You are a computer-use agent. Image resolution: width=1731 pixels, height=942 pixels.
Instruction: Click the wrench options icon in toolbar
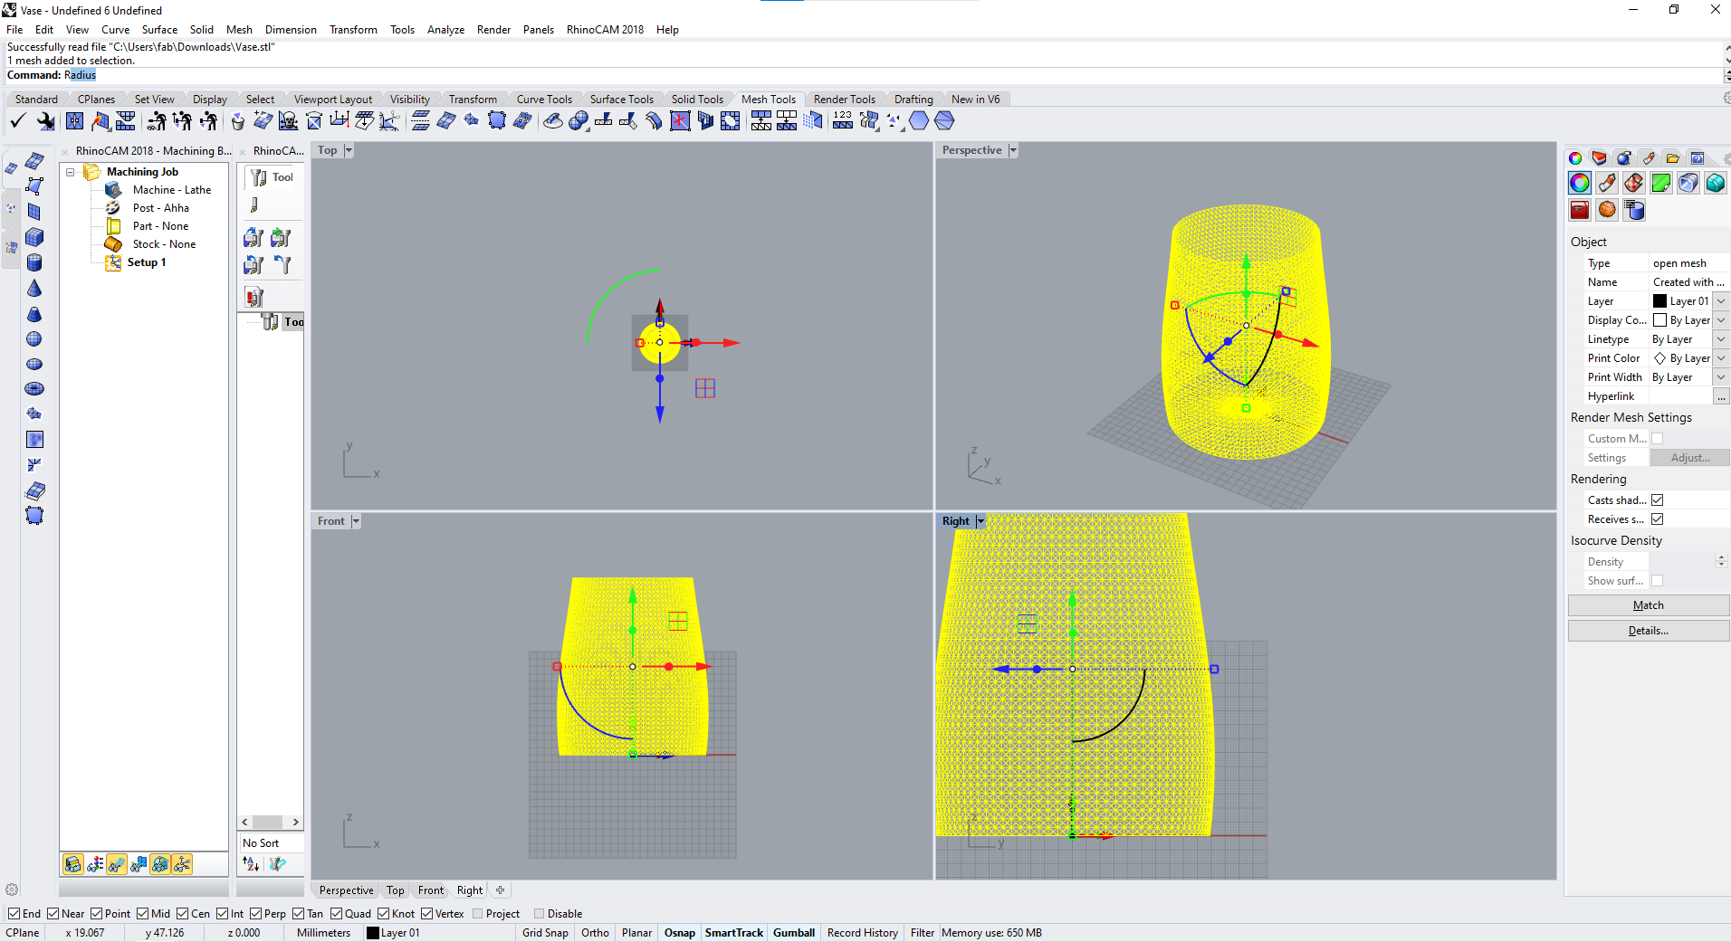tap(45, 120)
